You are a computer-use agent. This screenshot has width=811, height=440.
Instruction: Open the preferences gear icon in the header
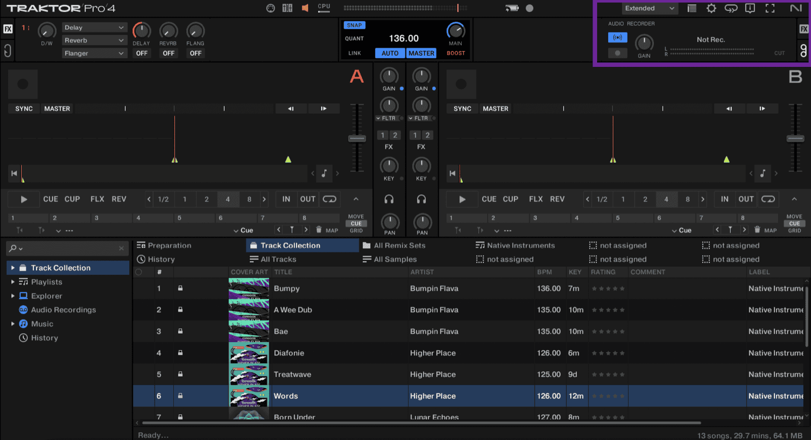pyautogui.click(x=711, y=8)
